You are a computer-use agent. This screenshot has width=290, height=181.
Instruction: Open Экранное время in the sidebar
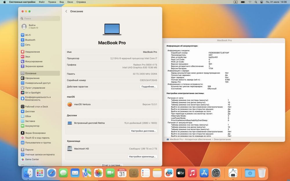point(40,66)
